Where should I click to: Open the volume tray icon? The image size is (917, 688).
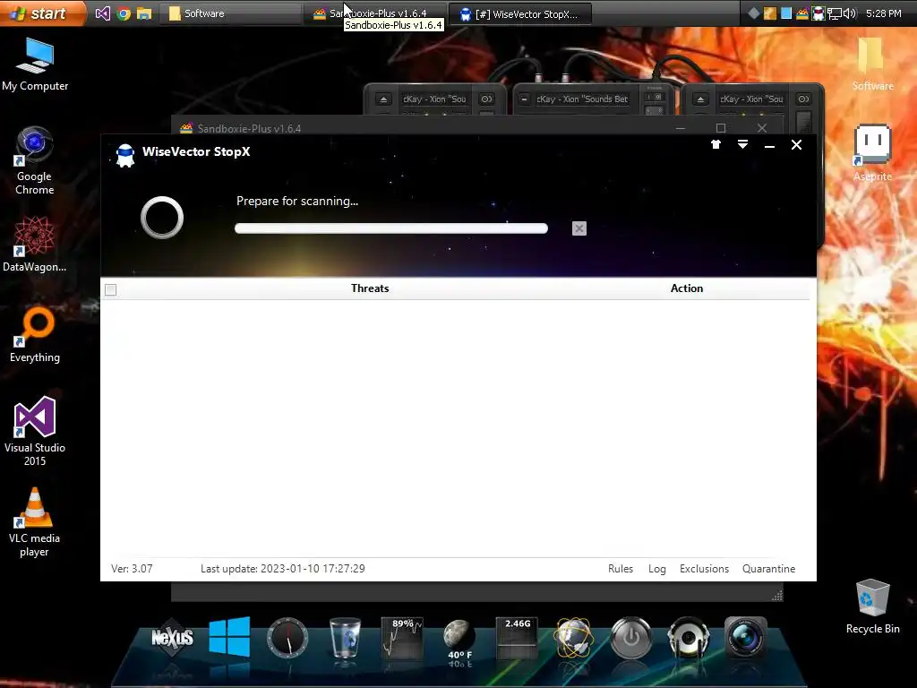(850, 13)
